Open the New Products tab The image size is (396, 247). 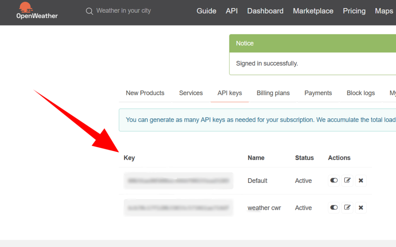click(x=145, y=93)
